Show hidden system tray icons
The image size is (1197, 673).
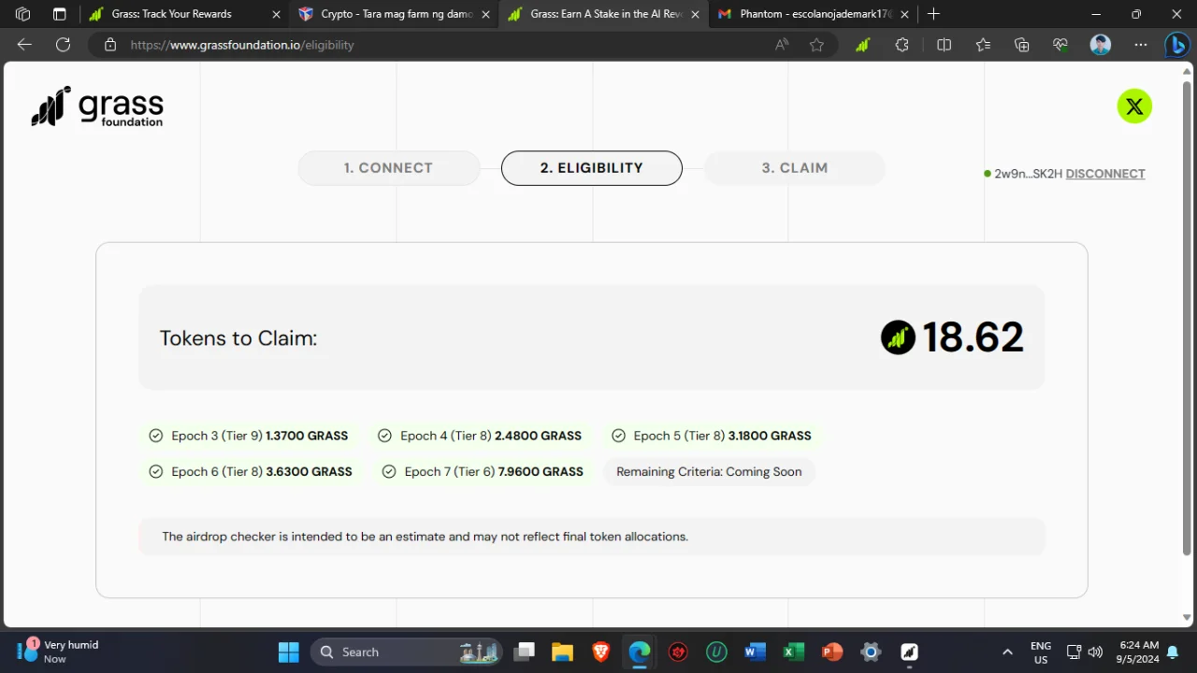(x=1007, y=652)
